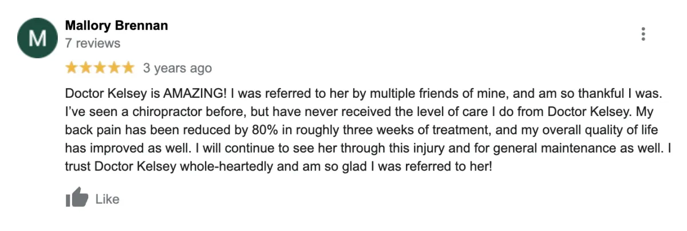Viewport: 687px width, 231px height.
Task: Click the third rating star
Action: pyautogui.click(x=100, y=68)
